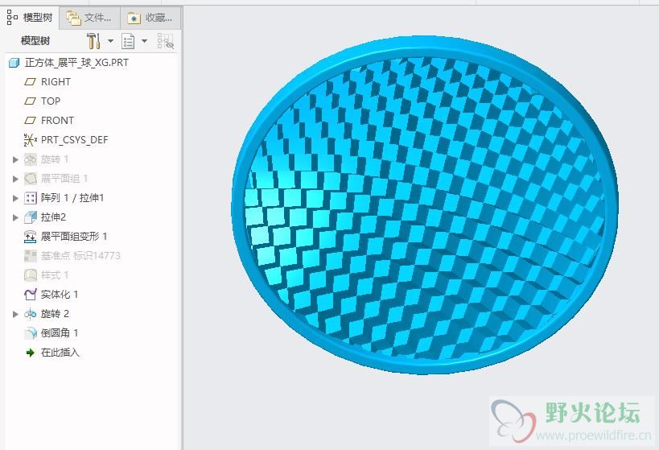Select the 旋转 2 revolve feature

[55, 314]
